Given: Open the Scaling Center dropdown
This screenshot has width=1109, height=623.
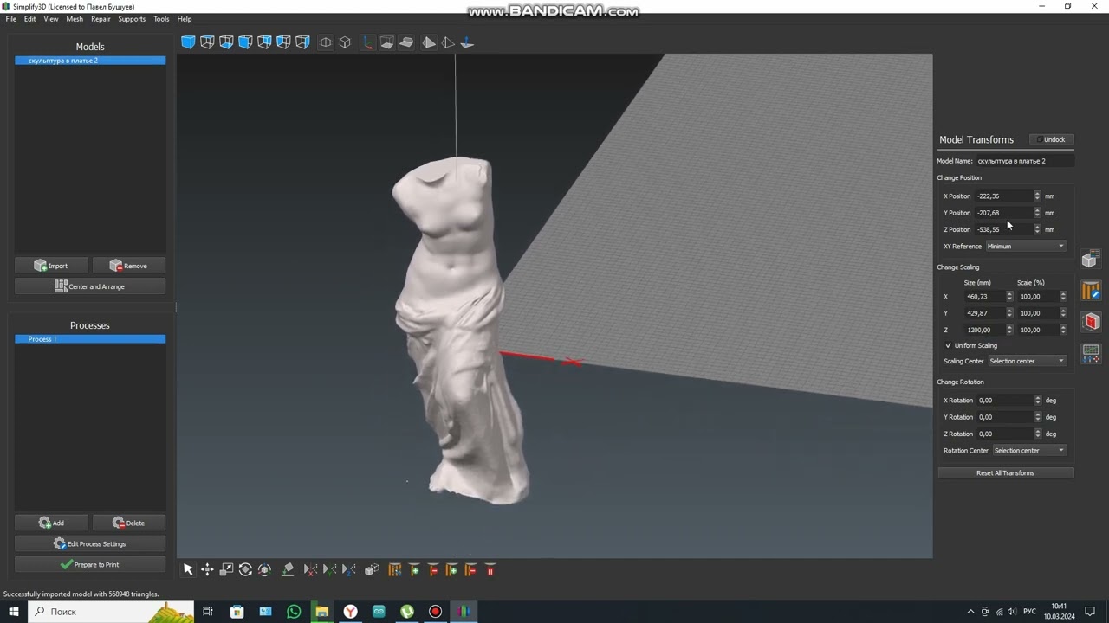Looking at the screenshot, I should pyautogui.click(x=1028, y=361).
